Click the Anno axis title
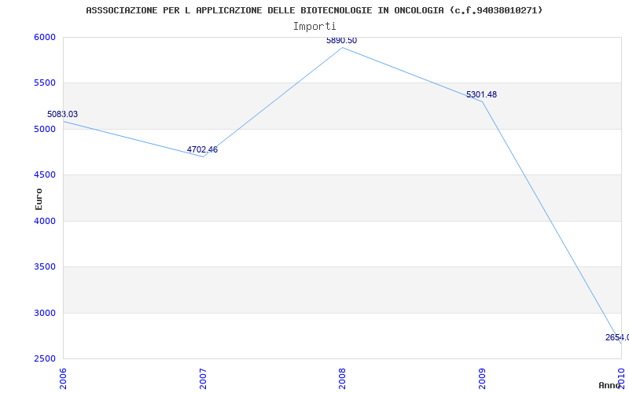The image size is (629, 393). tap(609, 385)
